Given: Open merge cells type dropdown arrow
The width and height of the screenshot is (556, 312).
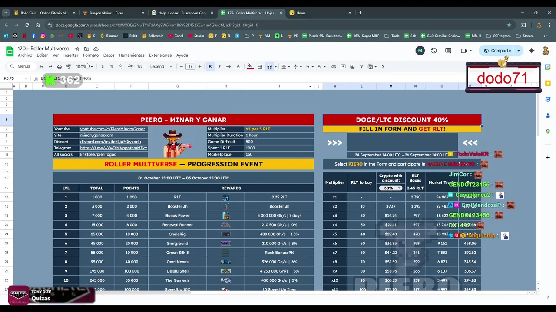Looking at the screenshot, I should click(x=275, y=67).
